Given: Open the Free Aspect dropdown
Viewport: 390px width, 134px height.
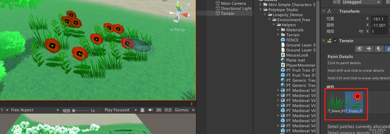Looking at the screenshot, I should pyautogui.click(x=35, y=110).
